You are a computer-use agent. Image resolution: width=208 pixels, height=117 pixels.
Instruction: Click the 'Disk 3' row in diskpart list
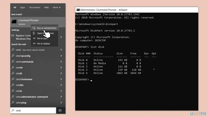tap(116, 70)
